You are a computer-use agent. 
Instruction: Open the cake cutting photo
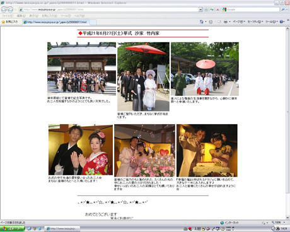pos(207,151)
